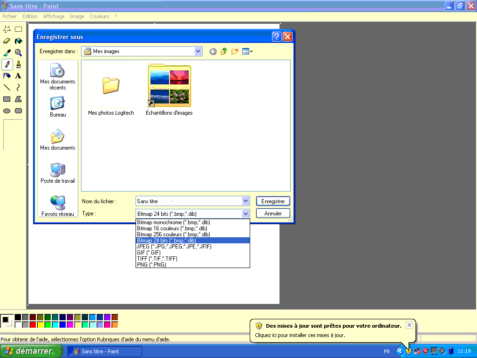Go up one folder level
This screenshot has width=477, height=358.
pos(224,51)
